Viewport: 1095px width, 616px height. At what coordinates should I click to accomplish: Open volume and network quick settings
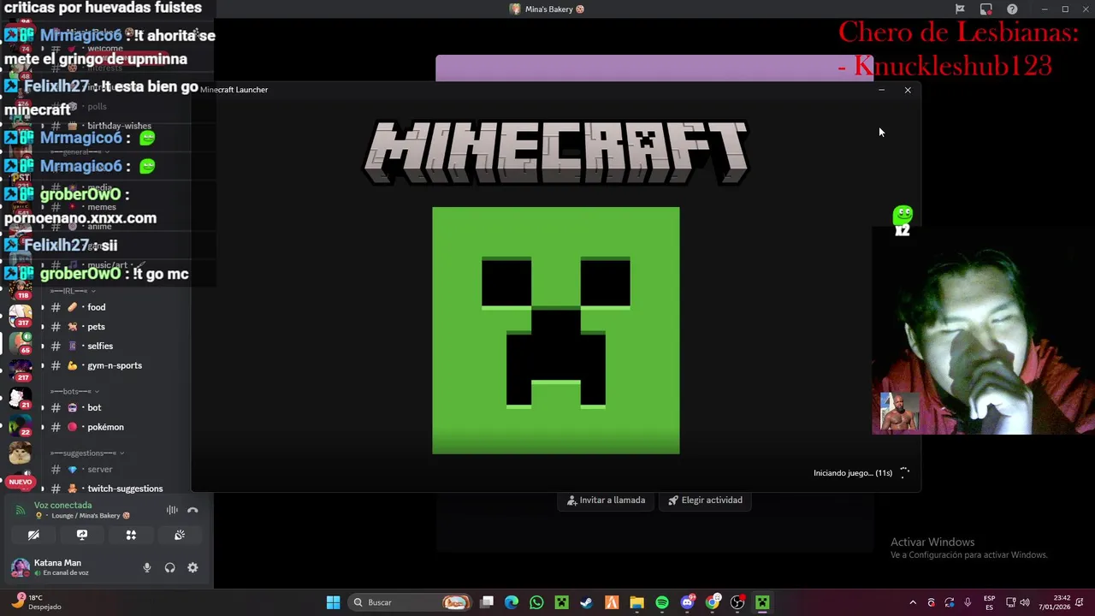click(1018, 602)
